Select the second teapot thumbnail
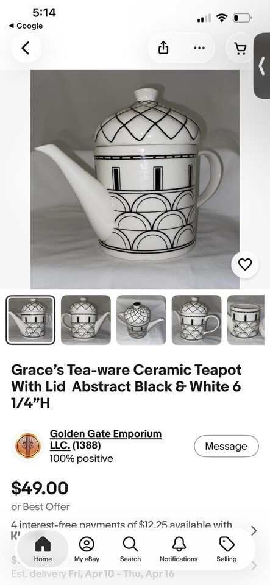This screenshot has height=585, width=270. [86, 320]
